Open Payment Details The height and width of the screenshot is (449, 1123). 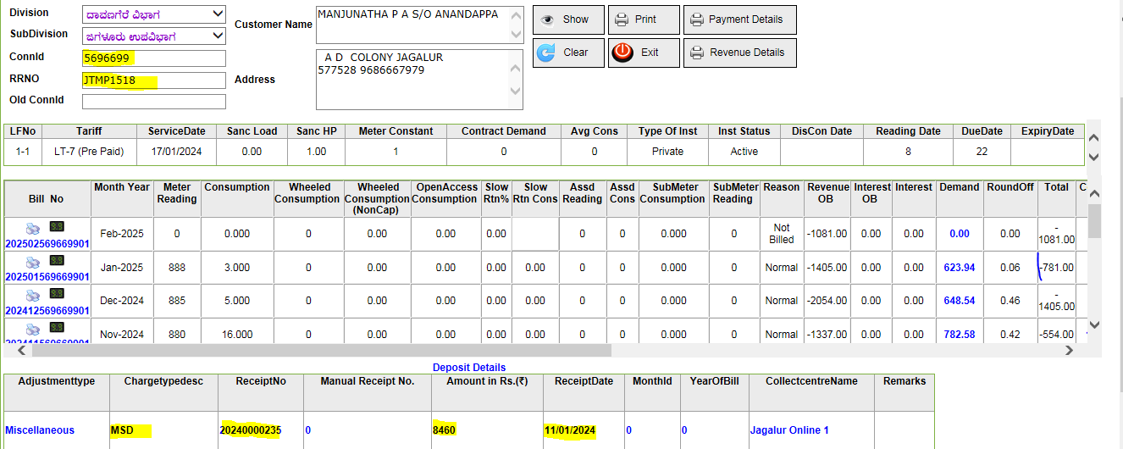(x=740, y=19)
